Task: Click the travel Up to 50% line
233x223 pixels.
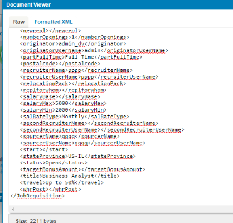Action: pos(62,182)
